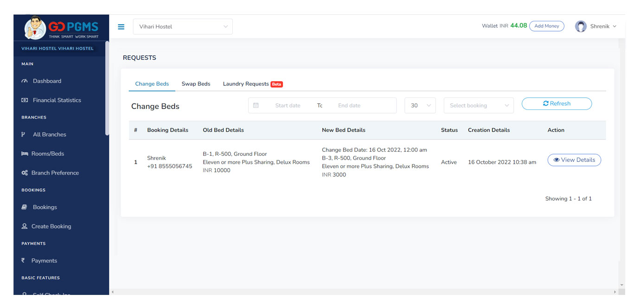This screenshot has width=640, height=307.
Task: Click the sidebar vertical scrollbar
Action: click(107, 88)
